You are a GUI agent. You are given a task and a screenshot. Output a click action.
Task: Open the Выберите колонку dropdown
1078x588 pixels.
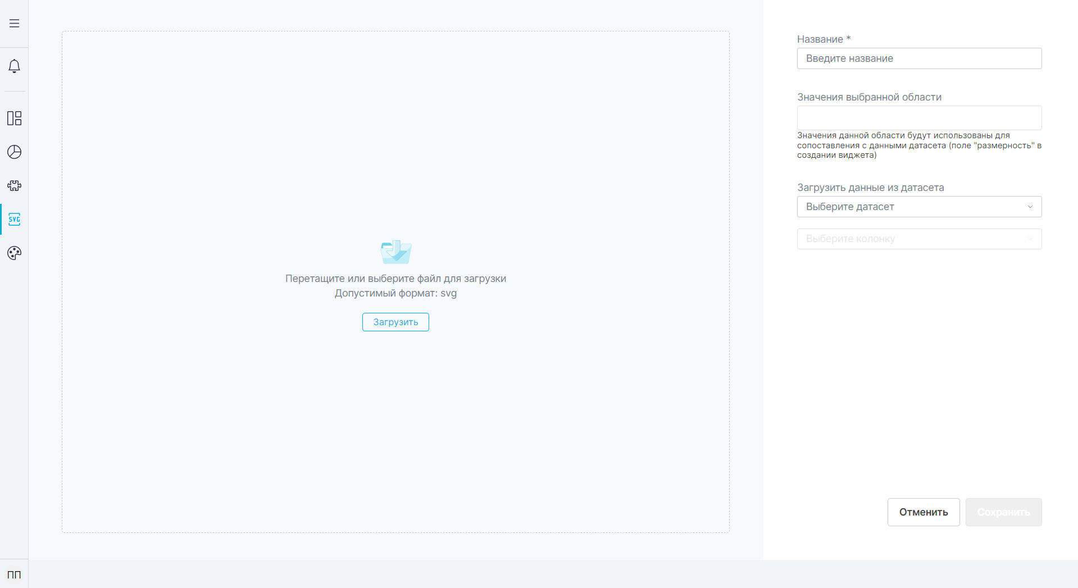[x=910, y=239]
